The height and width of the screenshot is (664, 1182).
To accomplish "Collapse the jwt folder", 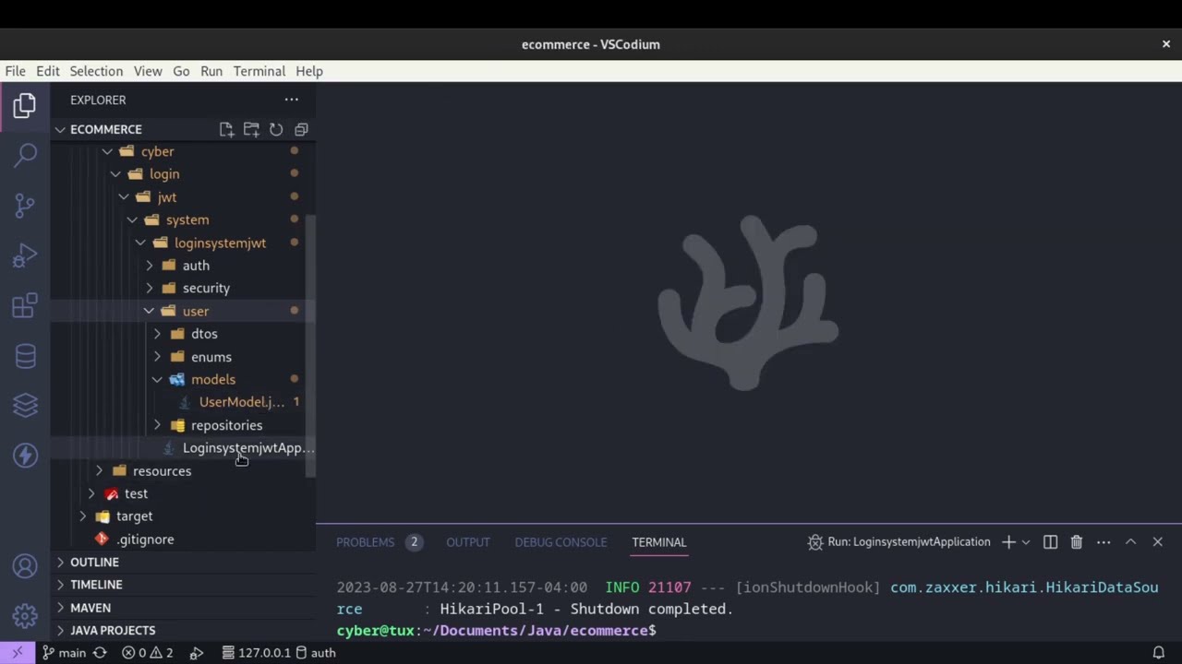I will (183, 196).
